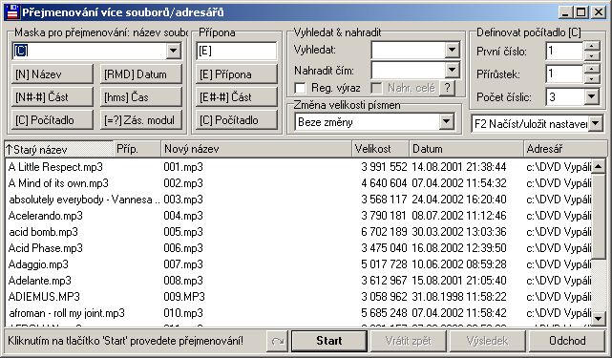Click the 'Nahradit čím' text field
Image resolution: width=612 pixels, height=358 pixels.
pos(408,71)
